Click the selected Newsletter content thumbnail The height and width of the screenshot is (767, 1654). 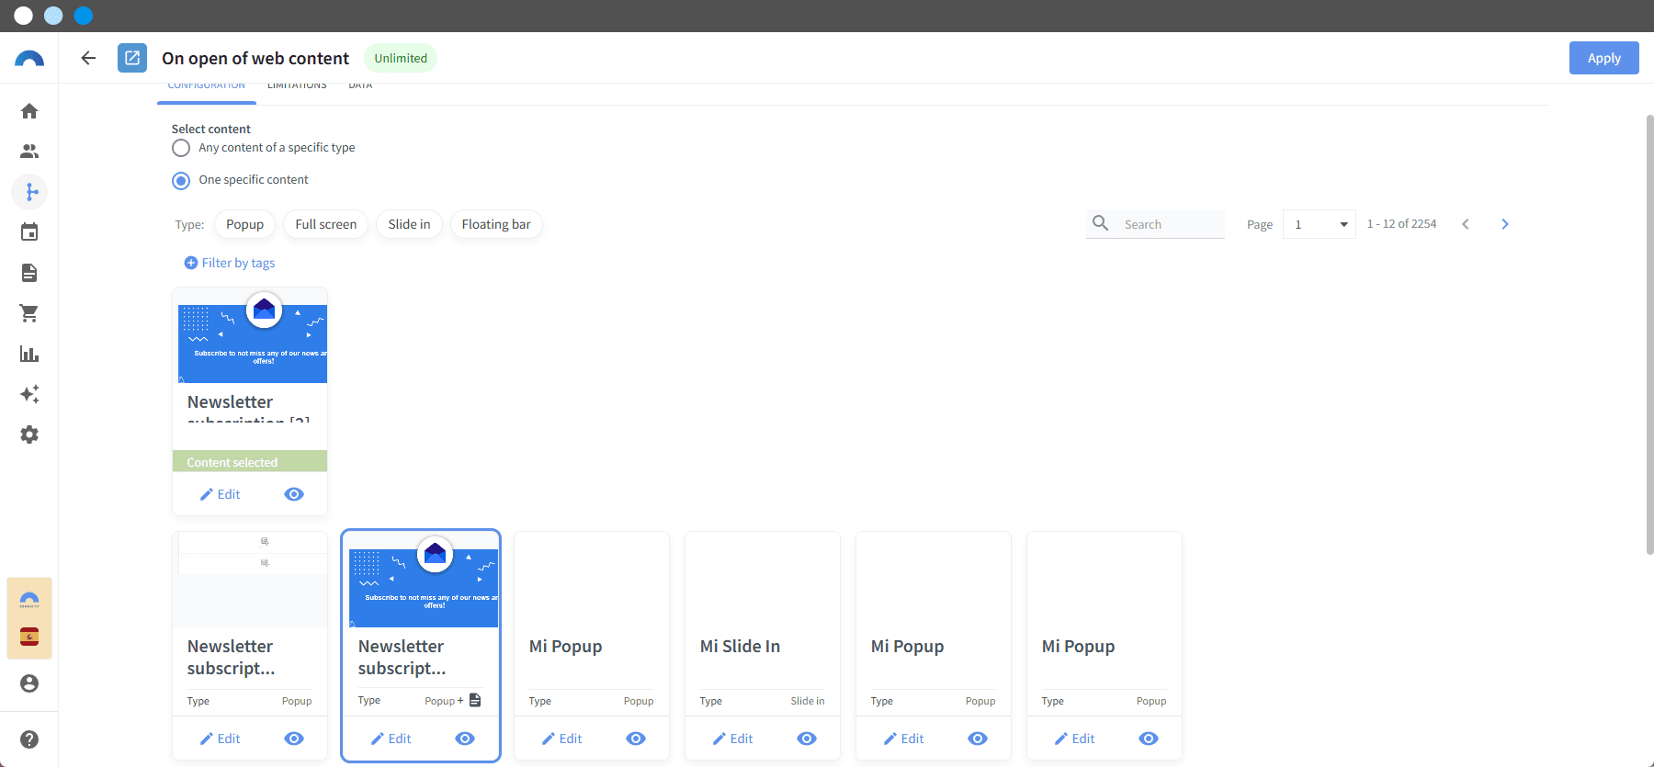253,336
